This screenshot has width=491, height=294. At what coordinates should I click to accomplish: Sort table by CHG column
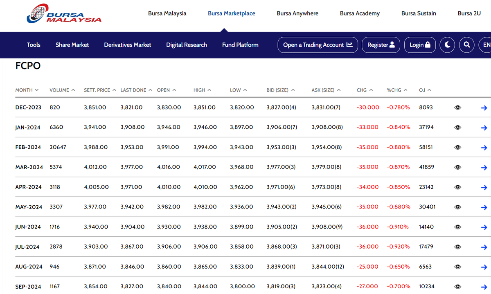(x=365, y=90)
